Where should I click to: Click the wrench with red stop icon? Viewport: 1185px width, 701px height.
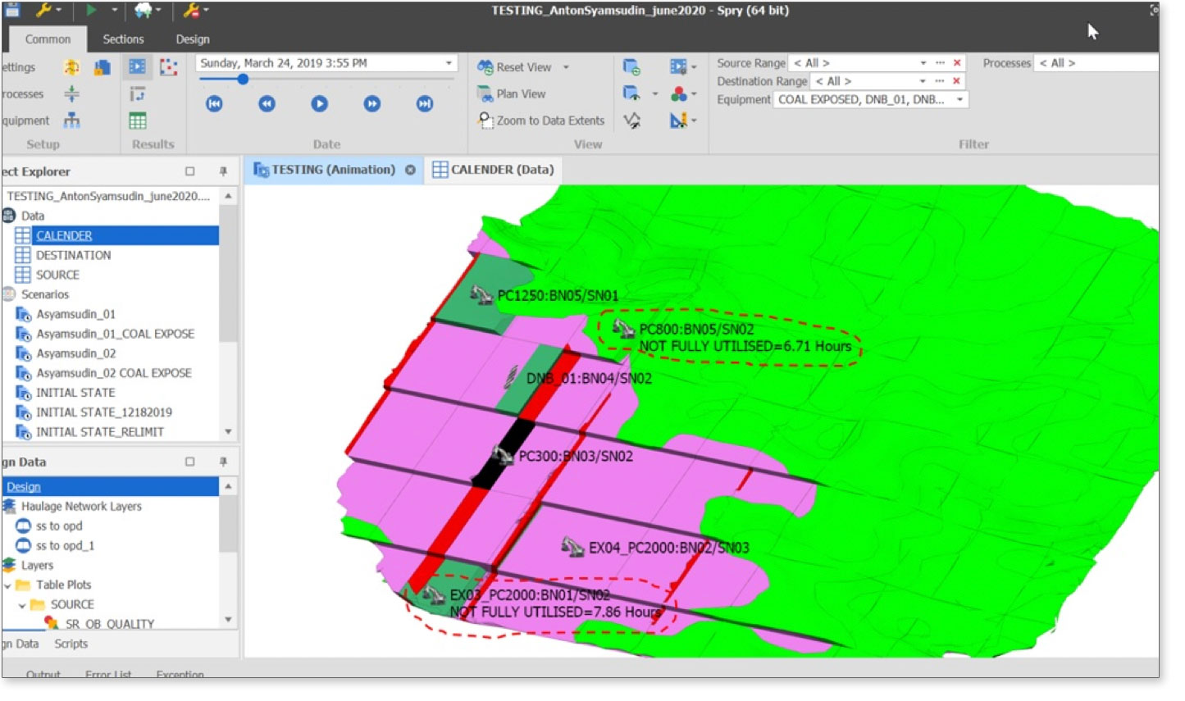pos(191,10)
